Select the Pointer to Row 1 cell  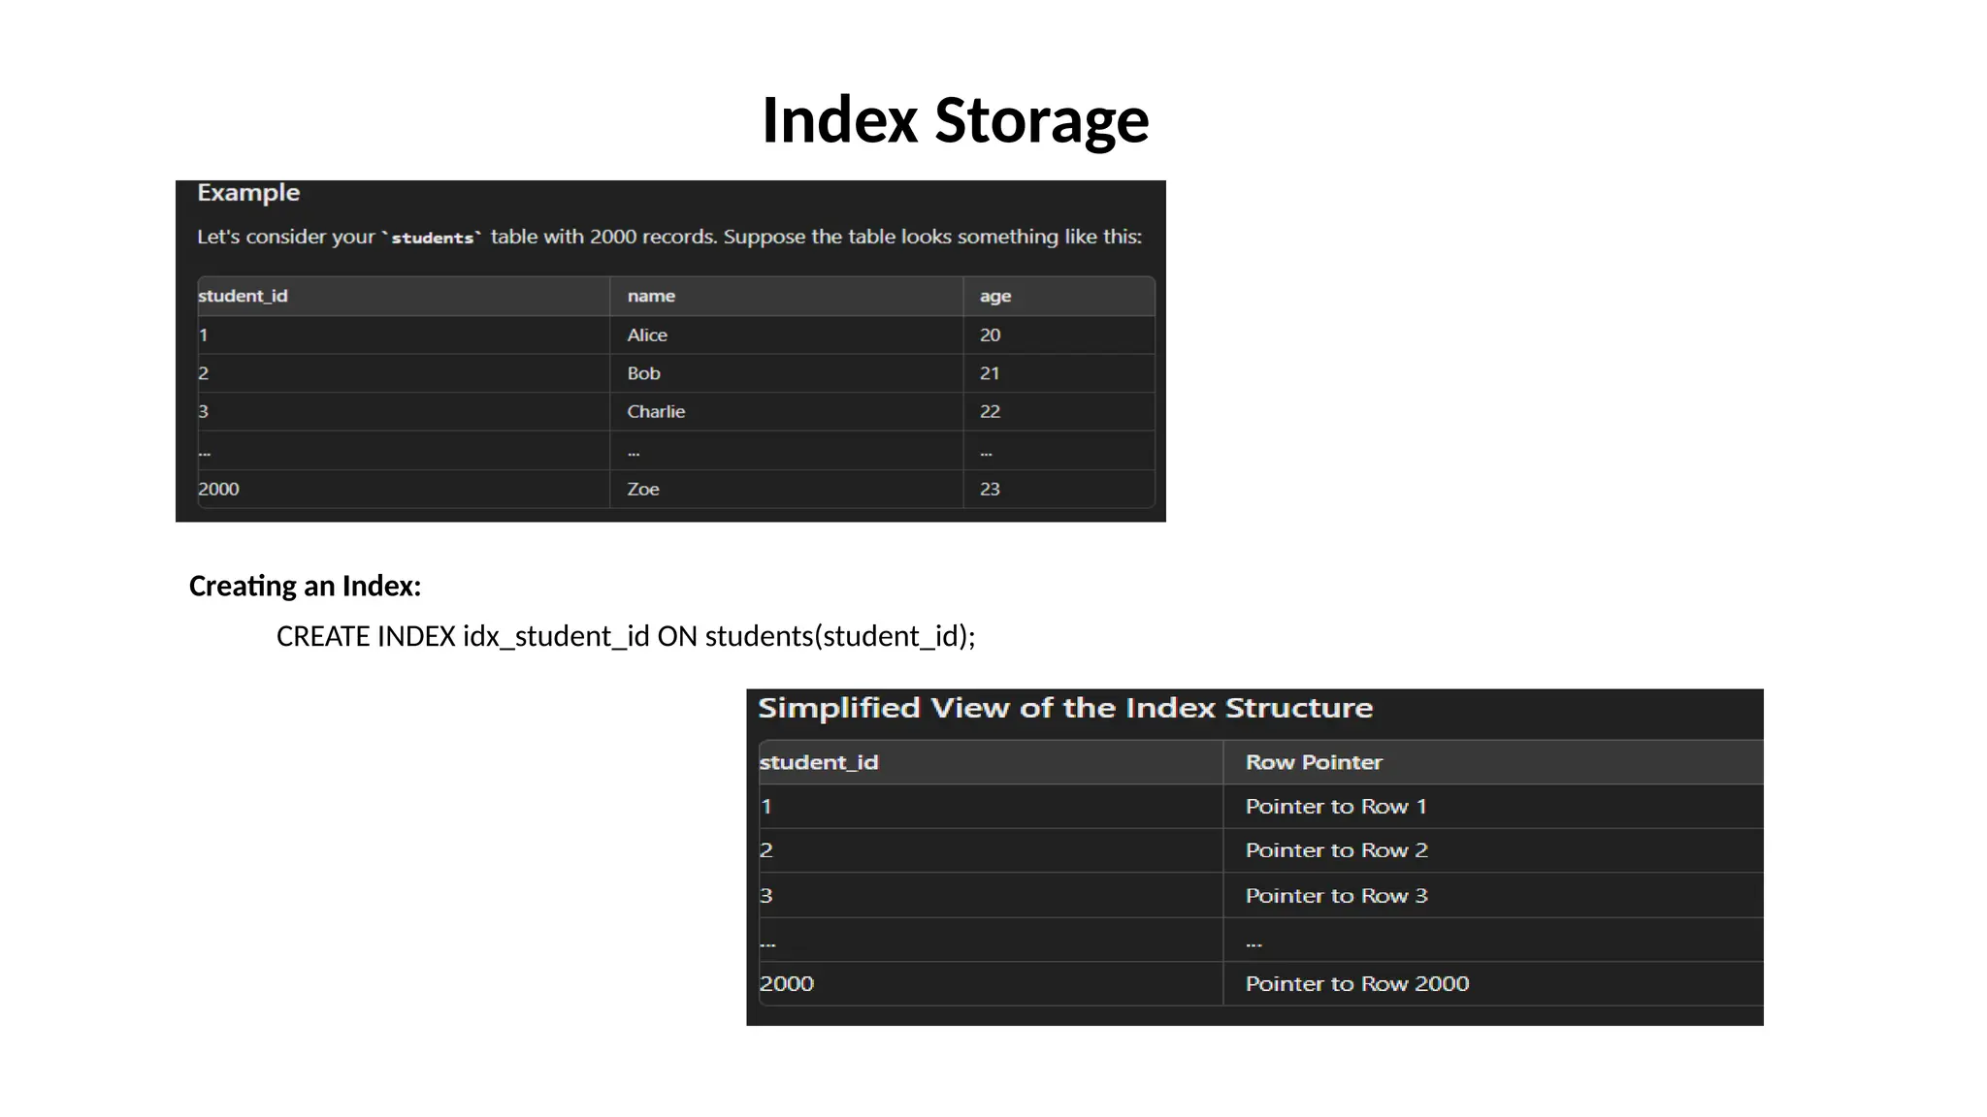(x=1336, y=807)
